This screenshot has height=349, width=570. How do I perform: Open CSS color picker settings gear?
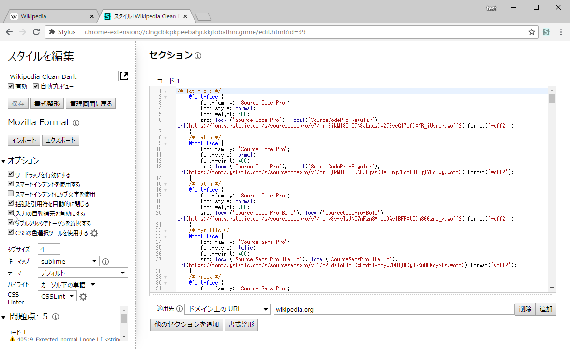tap(94, 233)
